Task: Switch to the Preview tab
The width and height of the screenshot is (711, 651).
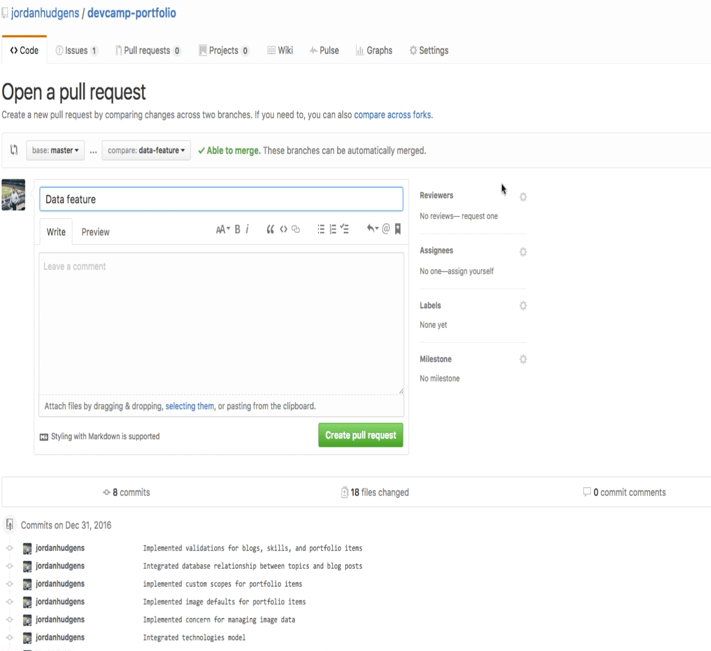Action: coord(96,232)
